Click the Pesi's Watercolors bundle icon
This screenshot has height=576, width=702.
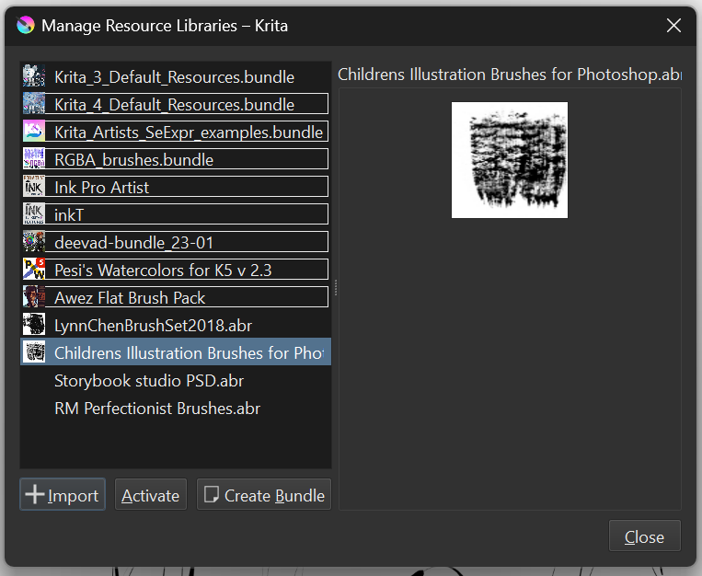[x=34, y=270]
